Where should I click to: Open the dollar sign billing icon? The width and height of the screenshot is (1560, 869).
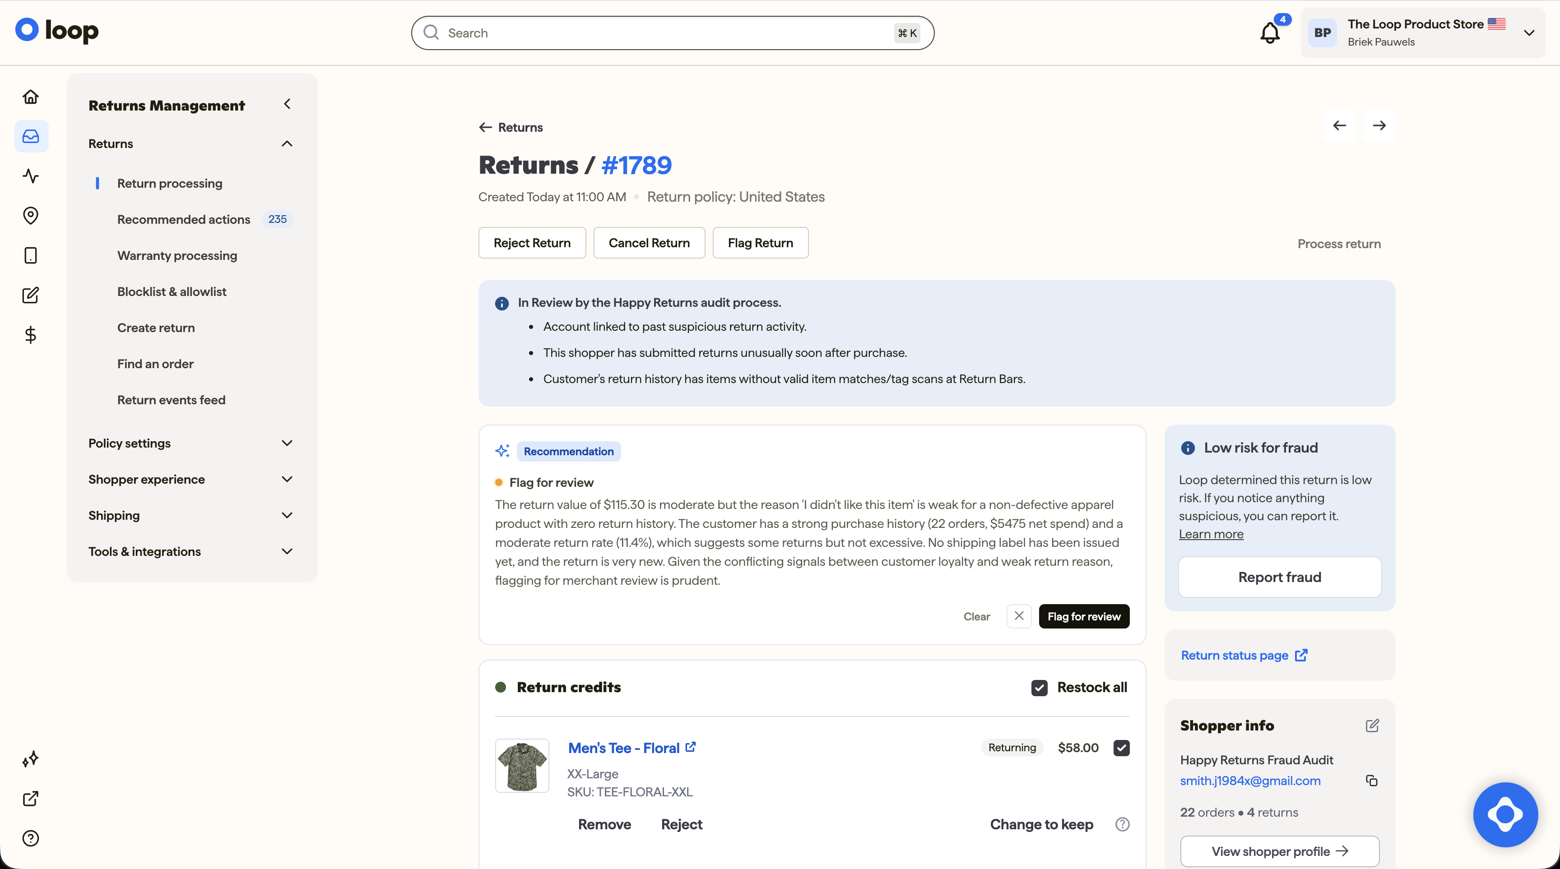click(x=31, y=335)
